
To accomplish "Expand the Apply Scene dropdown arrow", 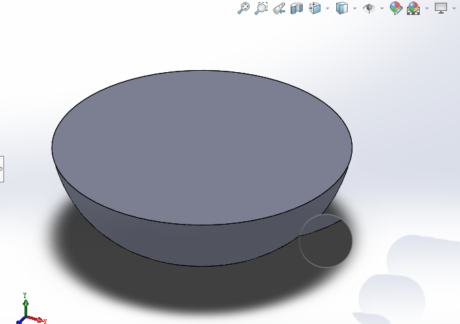I will pyautogui.click(x=427, y=9).
